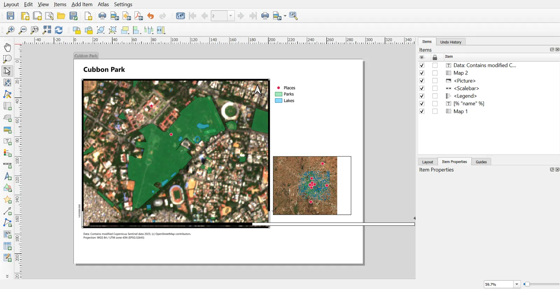Open the Atlas menu
This screenshot has height=289, width=560.
tap(103, 4)
